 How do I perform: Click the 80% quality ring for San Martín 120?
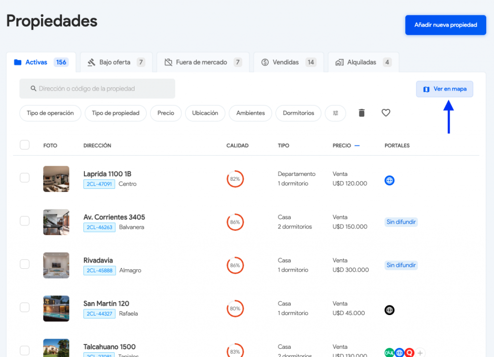coord(235,308)
